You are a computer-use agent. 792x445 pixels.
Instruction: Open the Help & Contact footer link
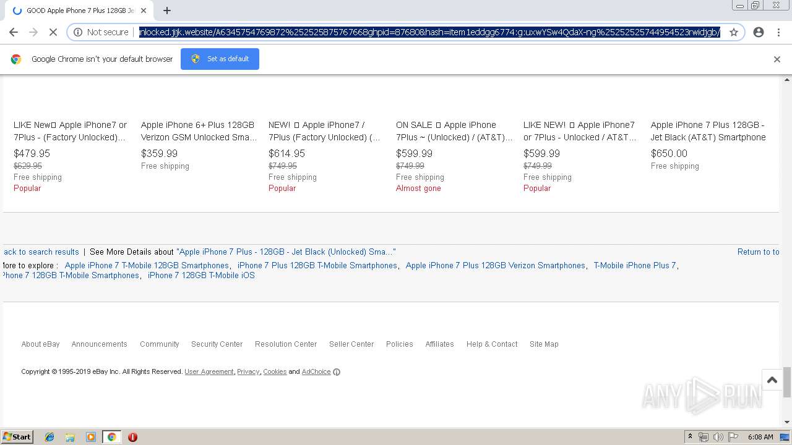492,344
